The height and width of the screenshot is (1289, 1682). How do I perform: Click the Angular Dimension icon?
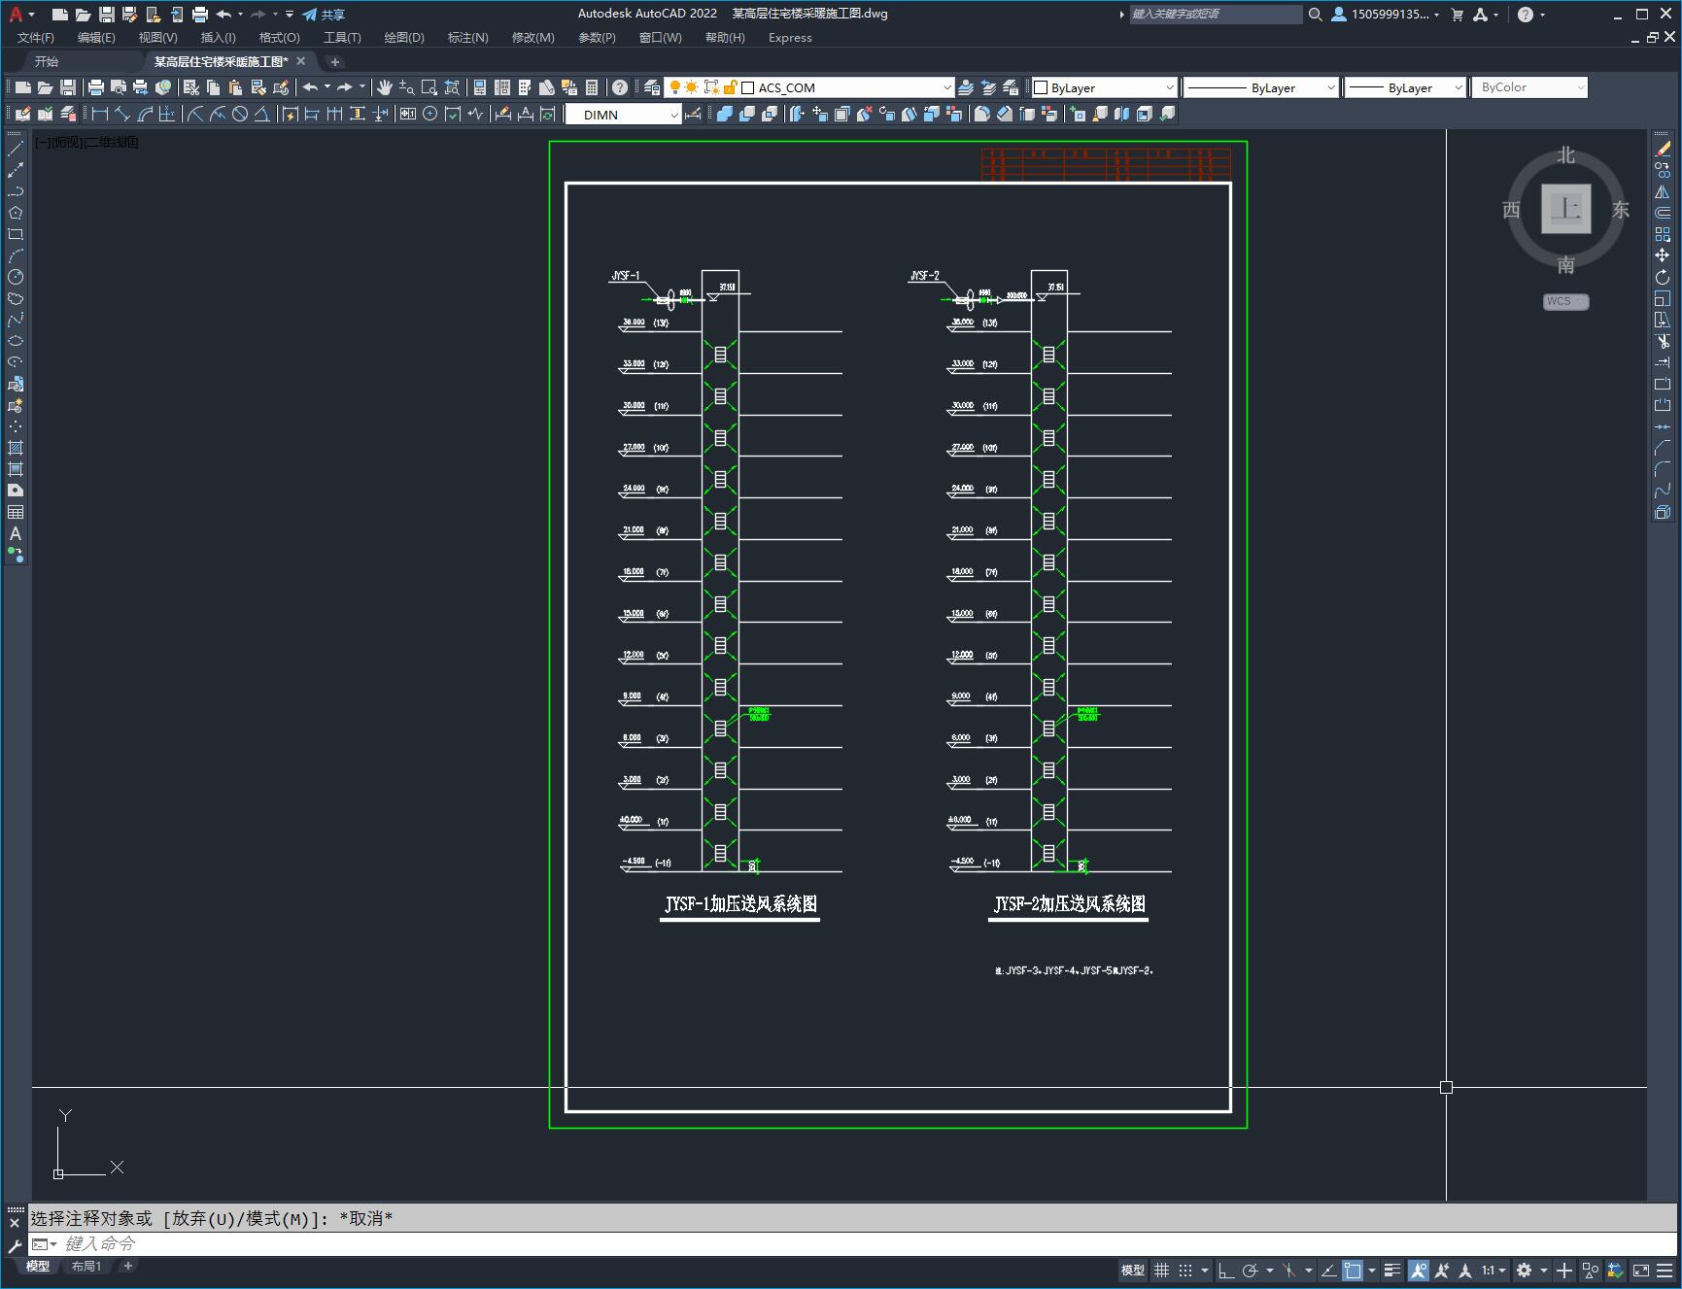(261, 114)
